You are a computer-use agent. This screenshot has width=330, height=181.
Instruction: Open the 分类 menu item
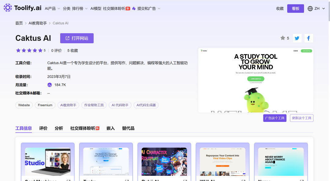[x=67, y=9]
